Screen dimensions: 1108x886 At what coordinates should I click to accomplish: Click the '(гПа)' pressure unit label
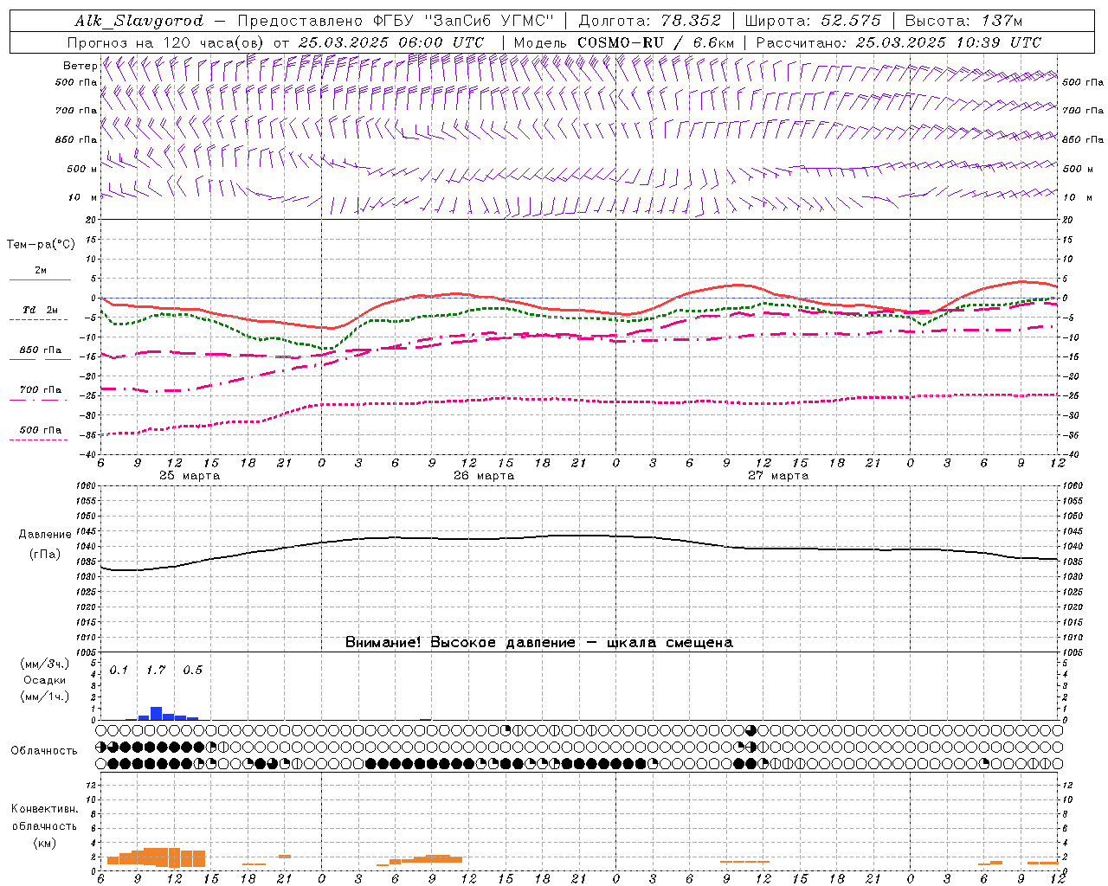coord(45,555)
